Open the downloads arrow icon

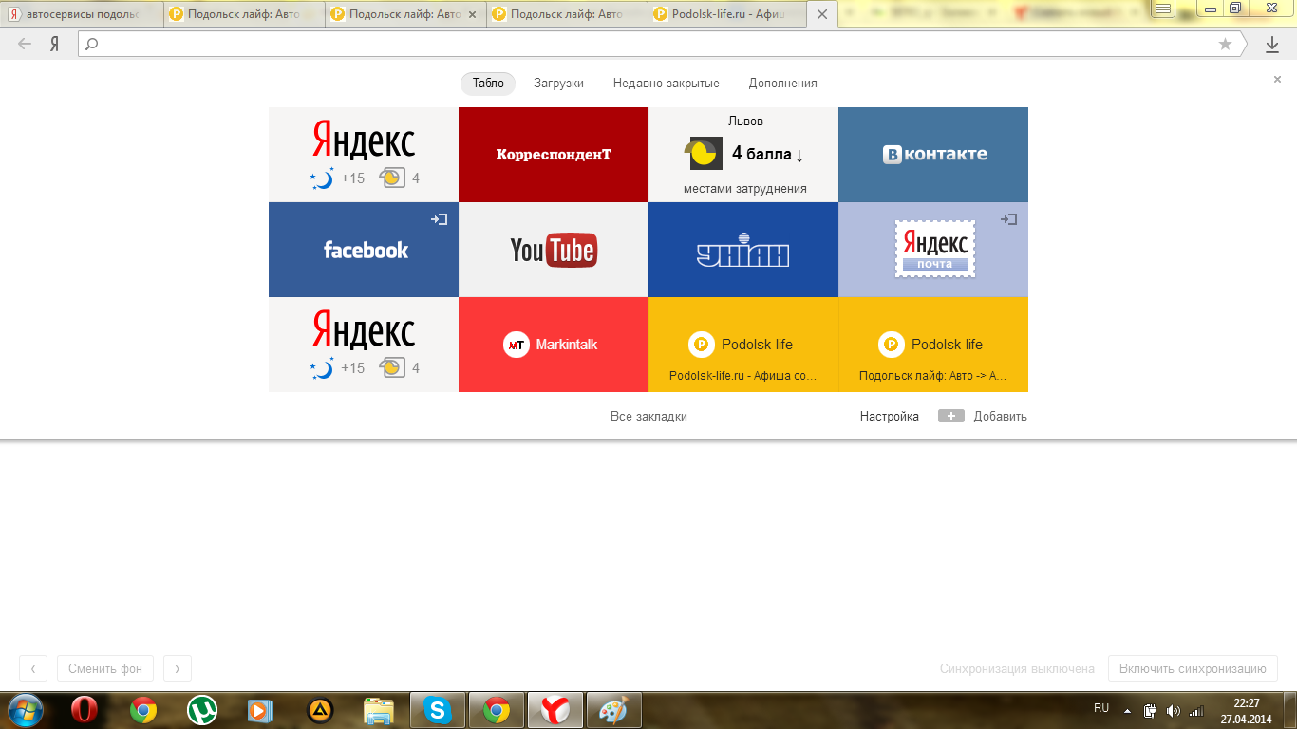pos(1272,44)
